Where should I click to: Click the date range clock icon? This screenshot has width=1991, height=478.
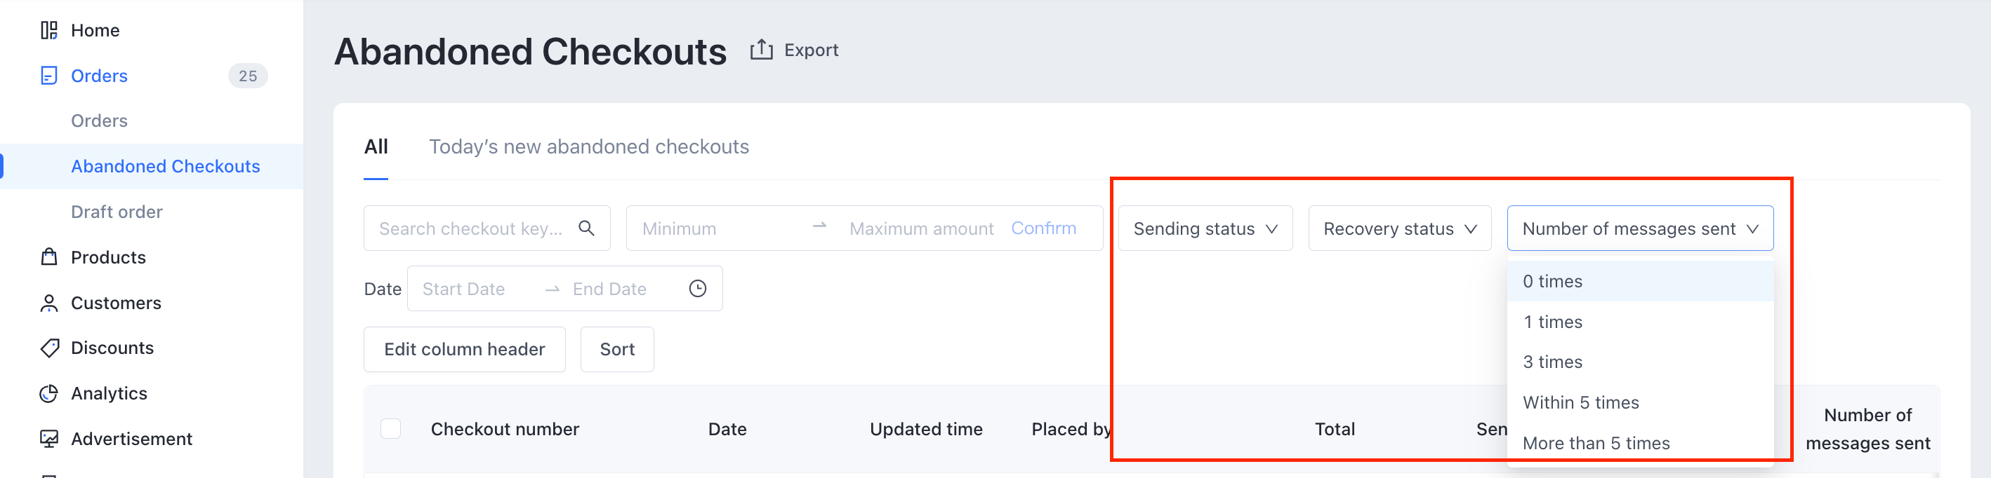coord(697,289)
